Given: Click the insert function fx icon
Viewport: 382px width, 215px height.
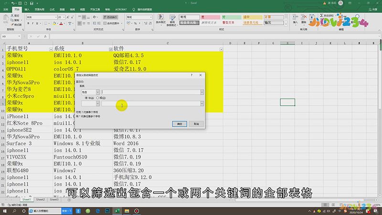Looking at the screenshot, I should [x=45, y=36].
